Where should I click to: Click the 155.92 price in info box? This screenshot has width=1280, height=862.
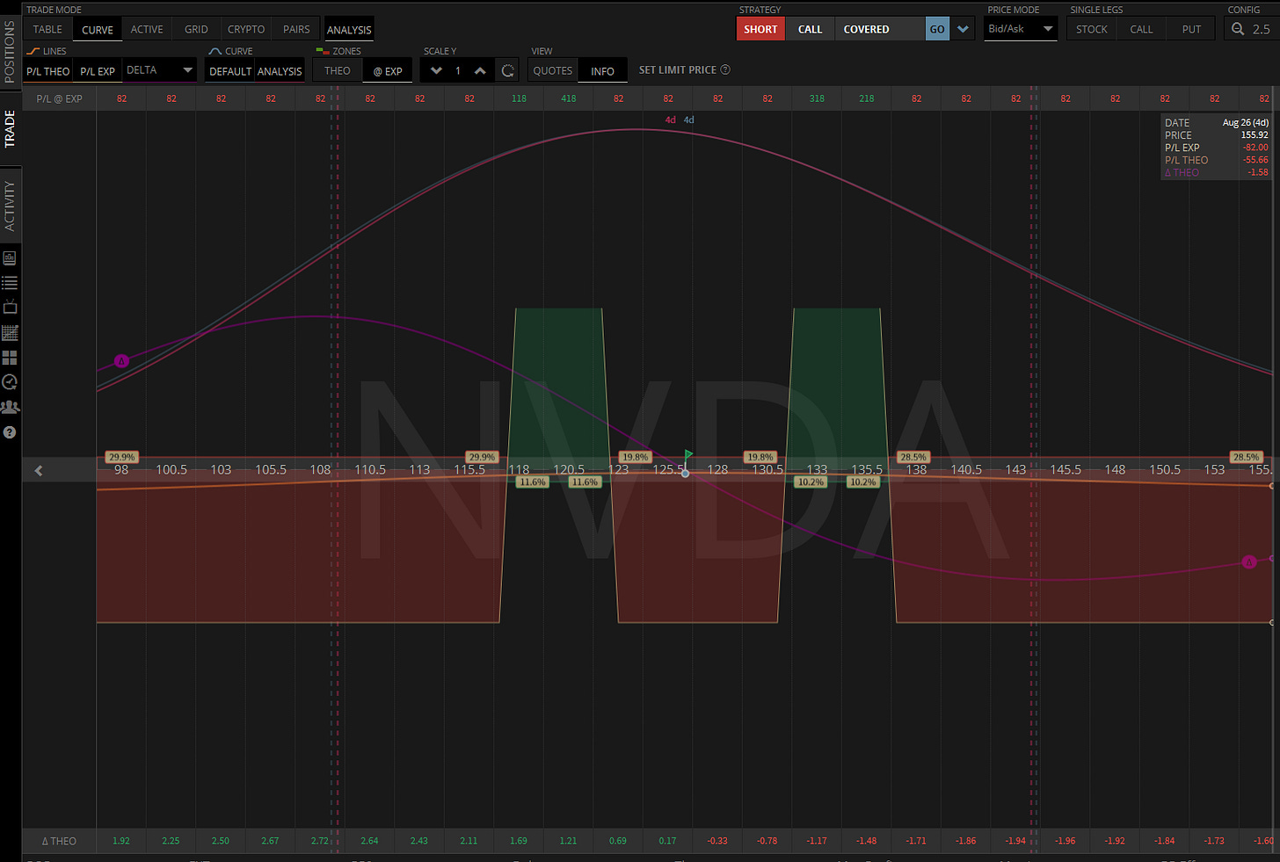click(1255, 135)
